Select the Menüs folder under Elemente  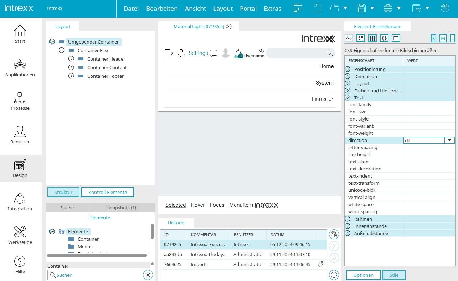click(80, 246)
